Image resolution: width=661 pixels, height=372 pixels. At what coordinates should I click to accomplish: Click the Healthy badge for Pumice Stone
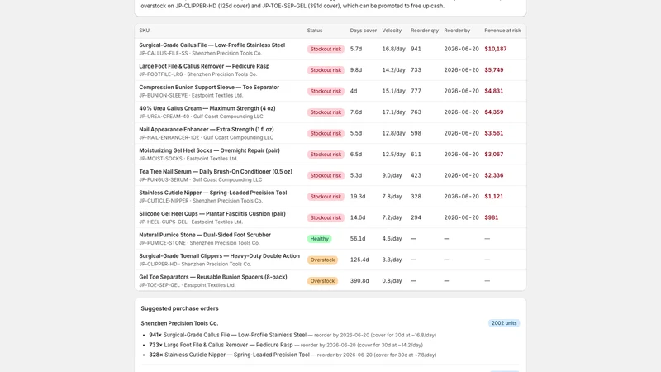(x=320, y=239)
